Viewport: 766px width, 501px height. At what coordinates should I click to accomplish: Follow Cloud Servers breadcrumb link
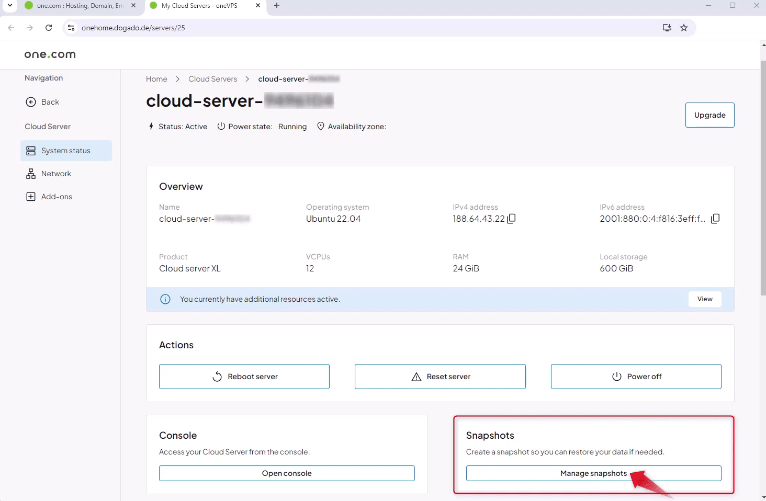[212, 79]
